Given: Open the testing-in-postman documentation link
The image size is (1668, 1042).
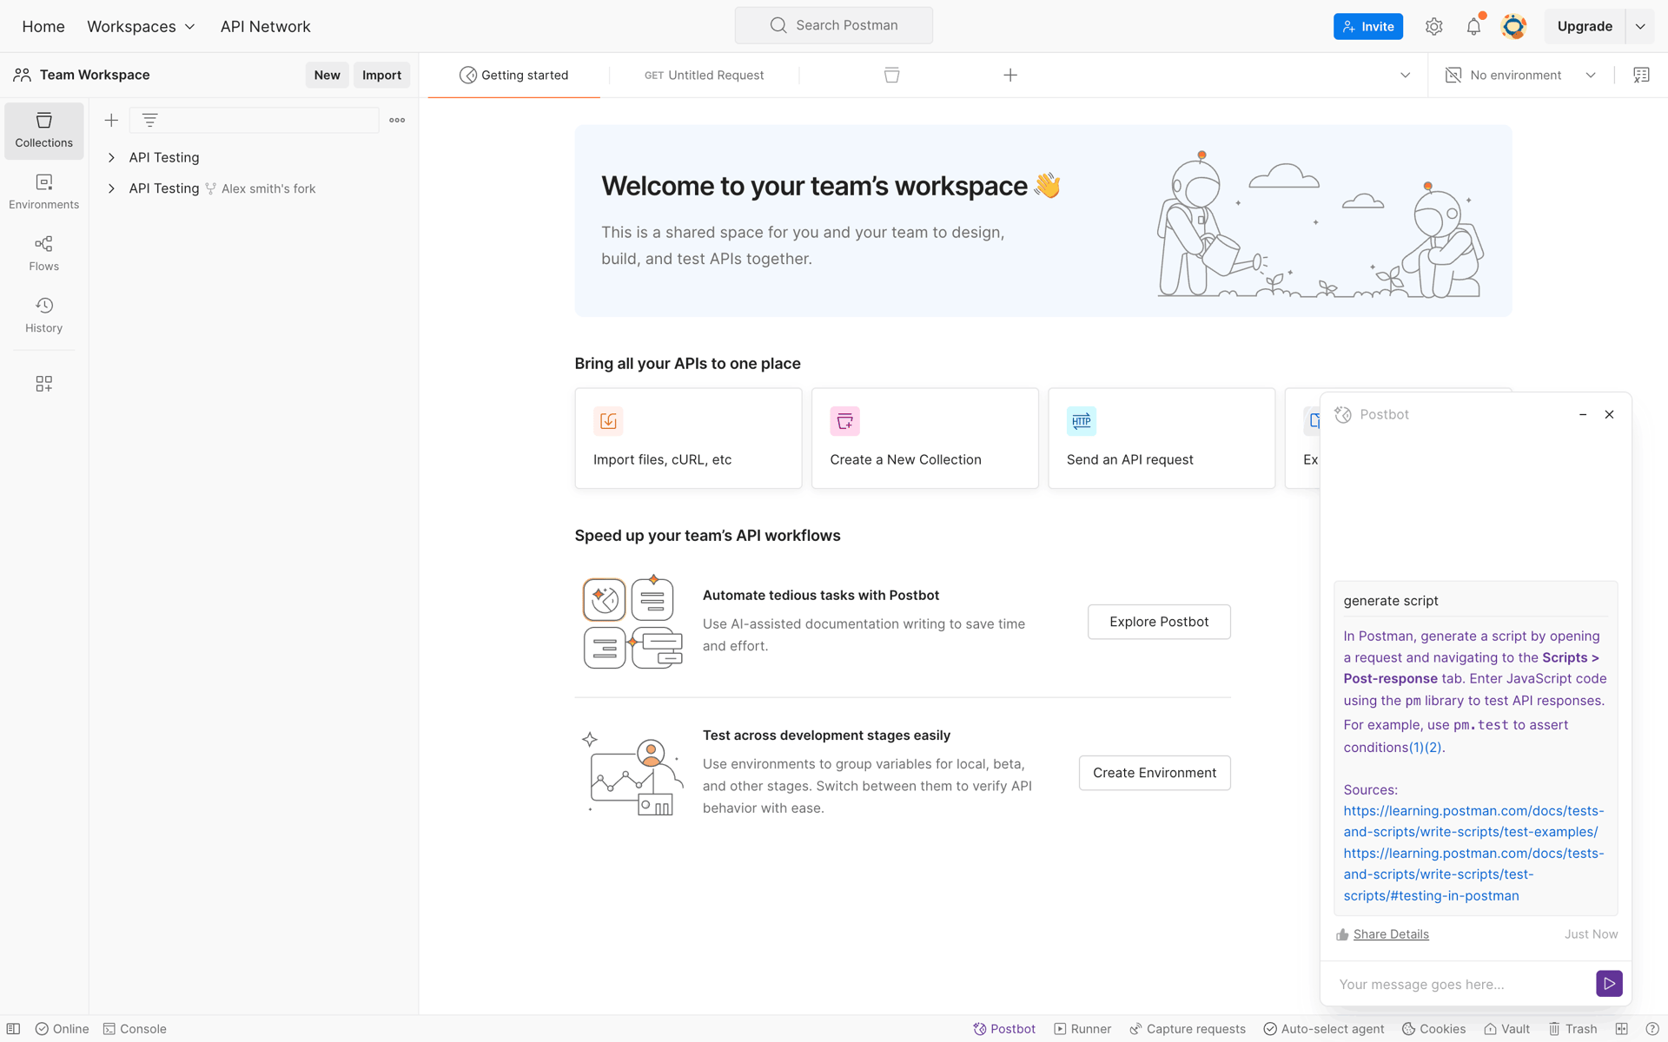Looking at the screenshot, I should [x=1473, y=874].
